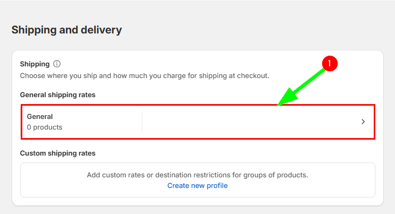Click the "Add custom rates" helper text

pyautogui.click(x=197, y=175)
